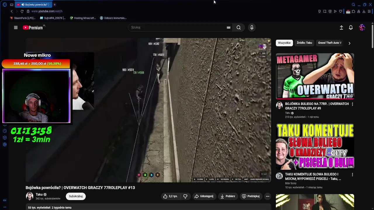Viewport: 374px width, 210px height.
Task: Open the browser profile/account icon
Action: [359, 11]
